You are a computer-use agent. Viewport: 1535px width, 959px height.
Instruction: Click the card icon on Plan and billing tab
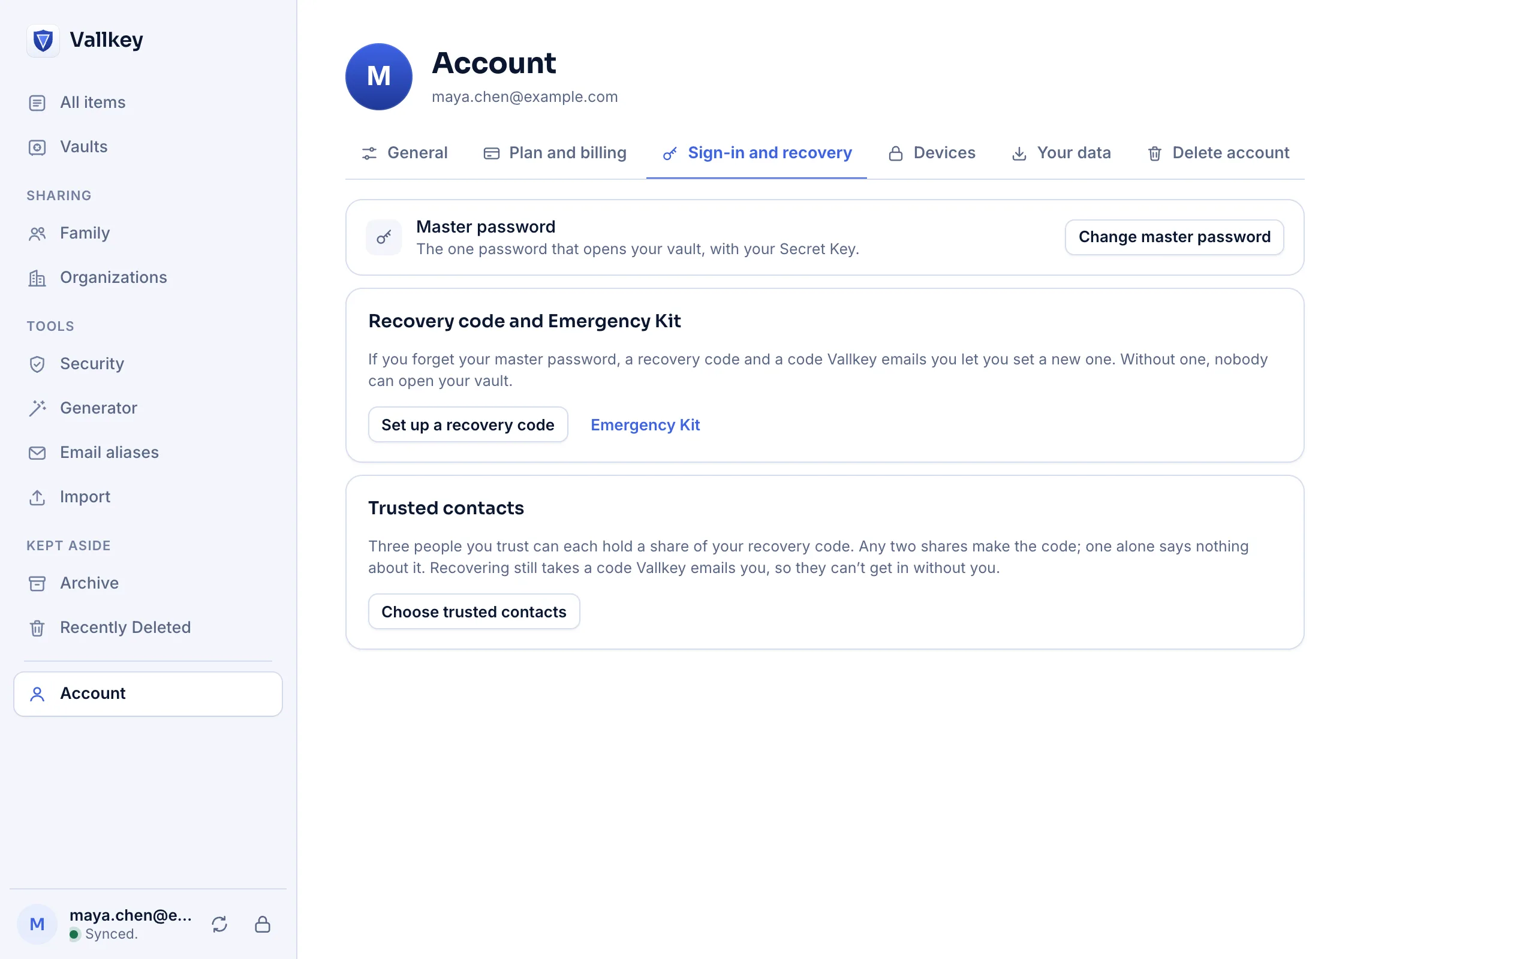(x=492, y=153)
